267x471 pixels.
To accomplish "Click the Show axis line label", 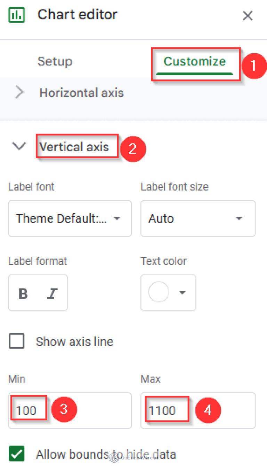I will (74, 341).
